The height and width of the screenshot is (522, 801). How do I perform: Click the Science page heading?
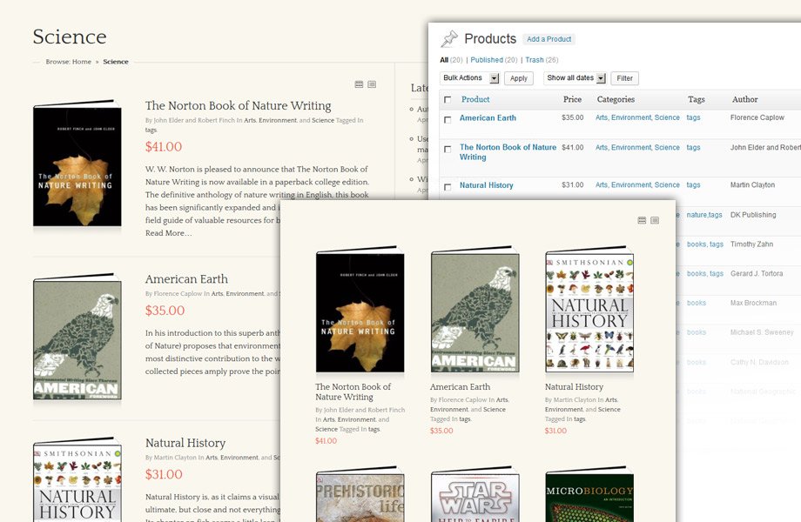point(70,37)
